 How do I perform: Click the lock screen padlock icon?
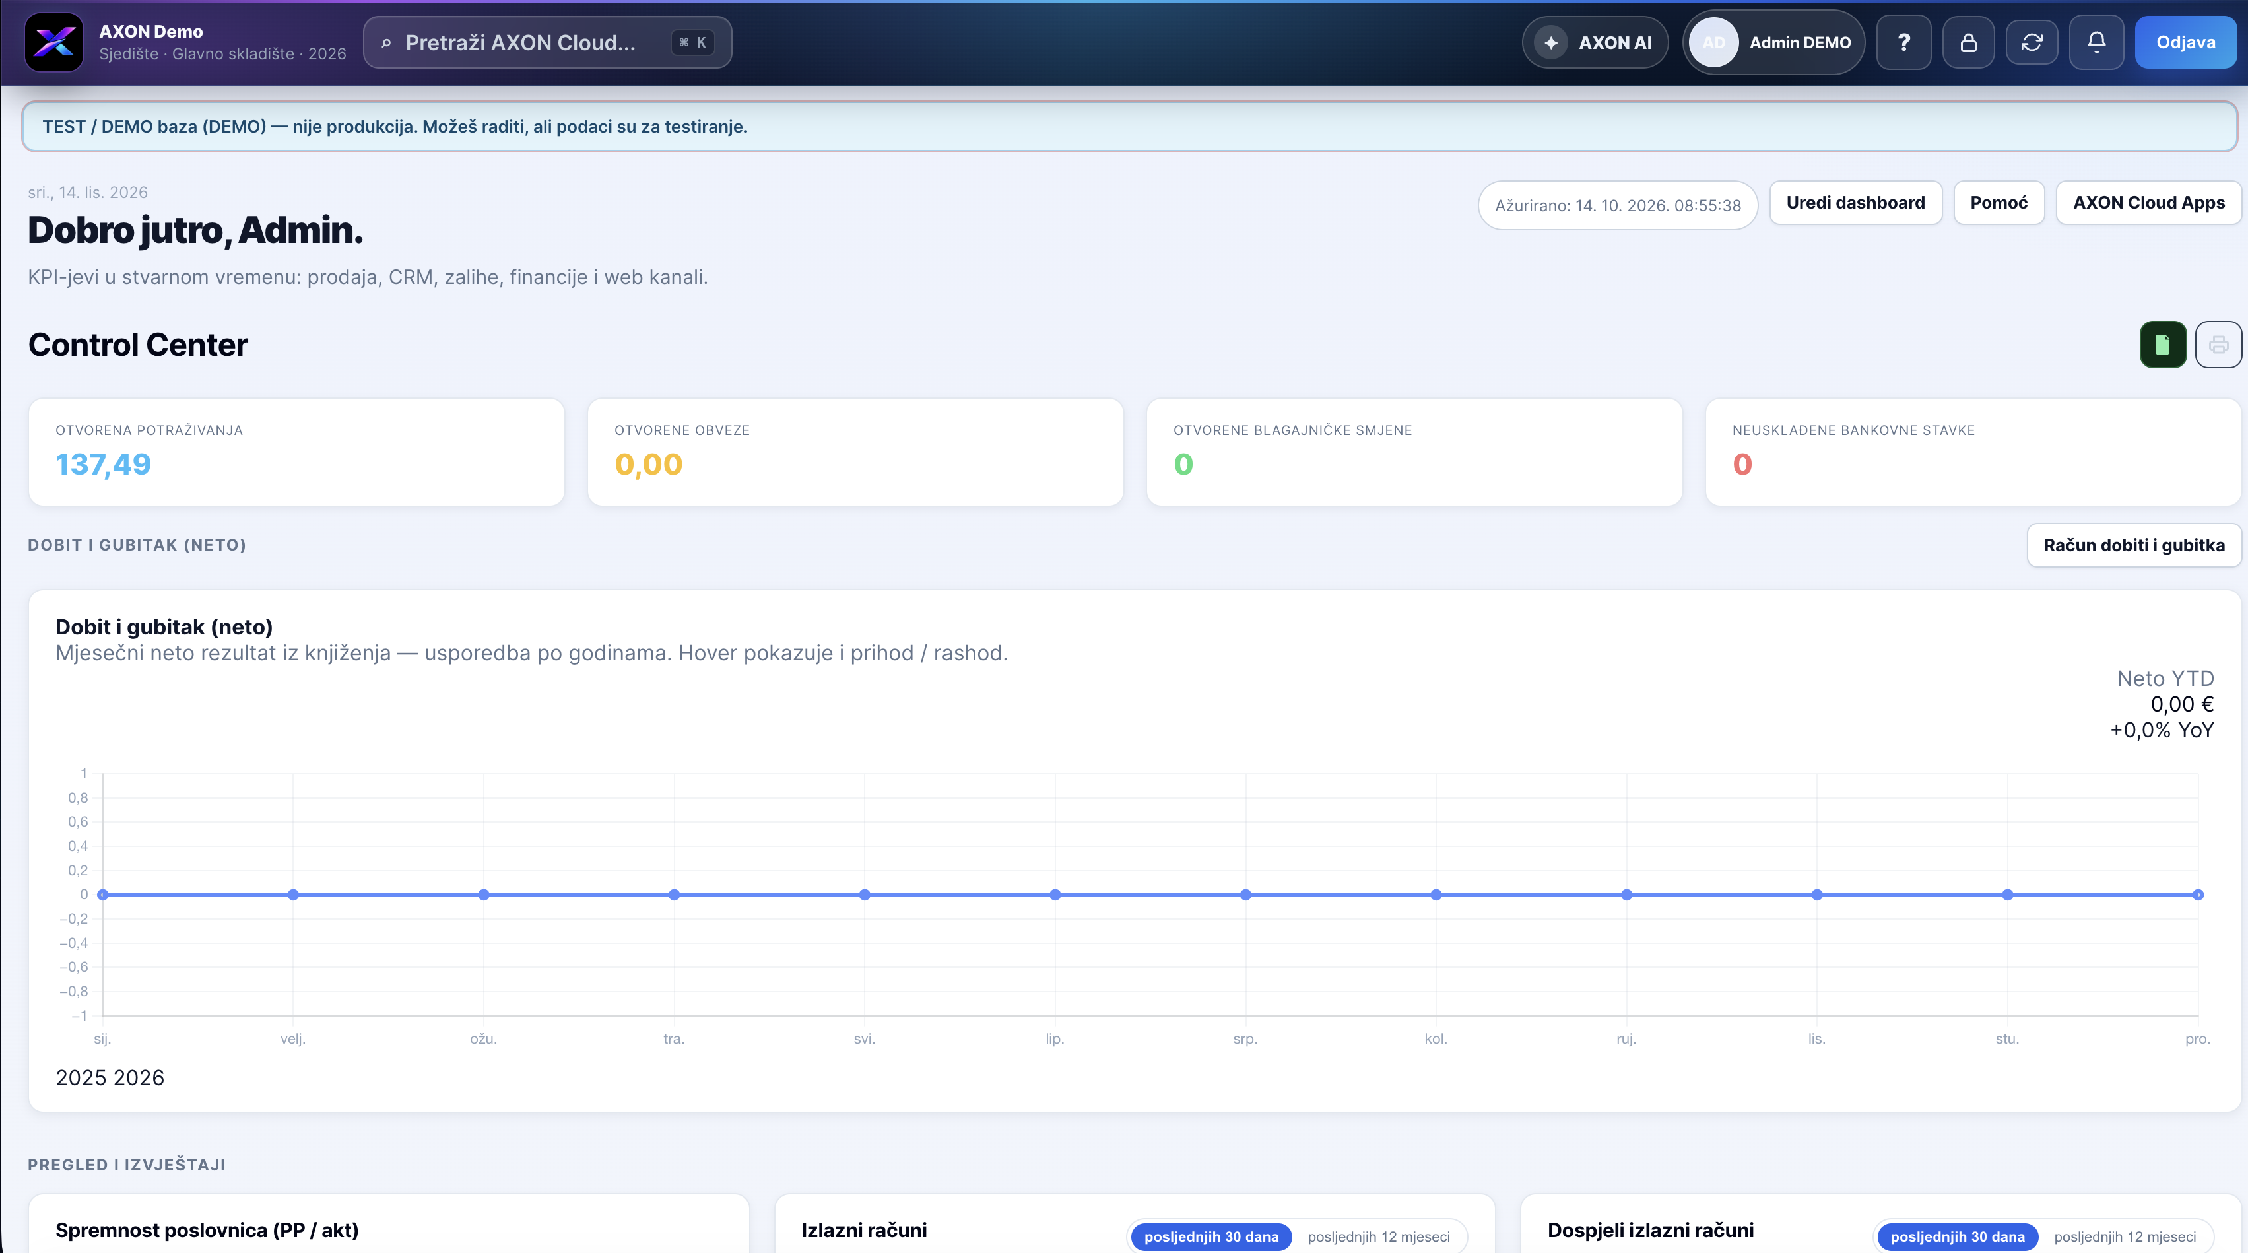click(1968, 42)
